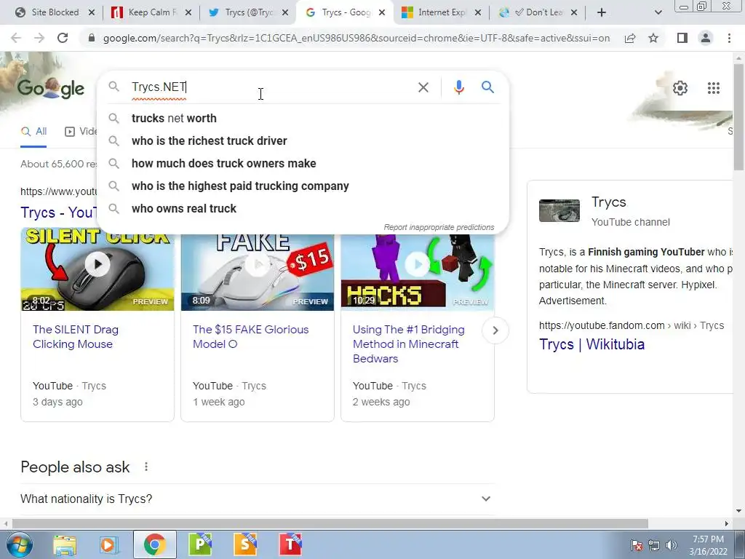Open Google search settings gear
Screen dimensions: 745x559
coord(680,88)
